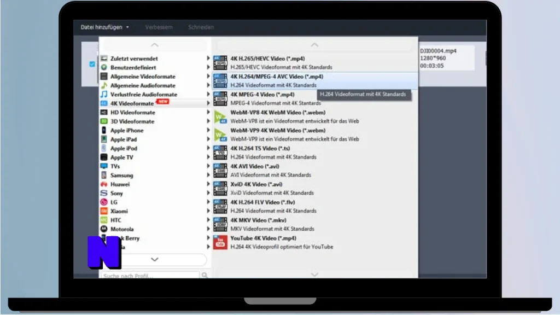Select the Black Berry category
560x315 pixels.
pyautogui.click(x=155, y=238)
